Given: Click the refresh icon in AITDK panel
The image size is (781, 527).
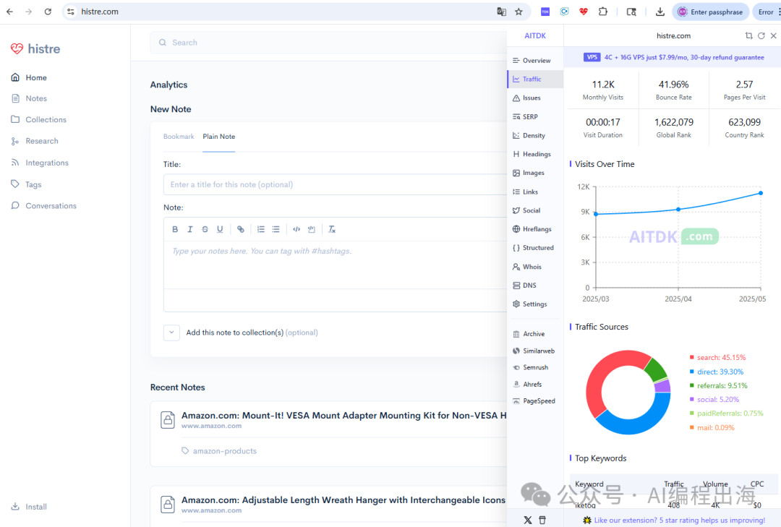Looking at the screenshot, I should [x=761, y=35].
